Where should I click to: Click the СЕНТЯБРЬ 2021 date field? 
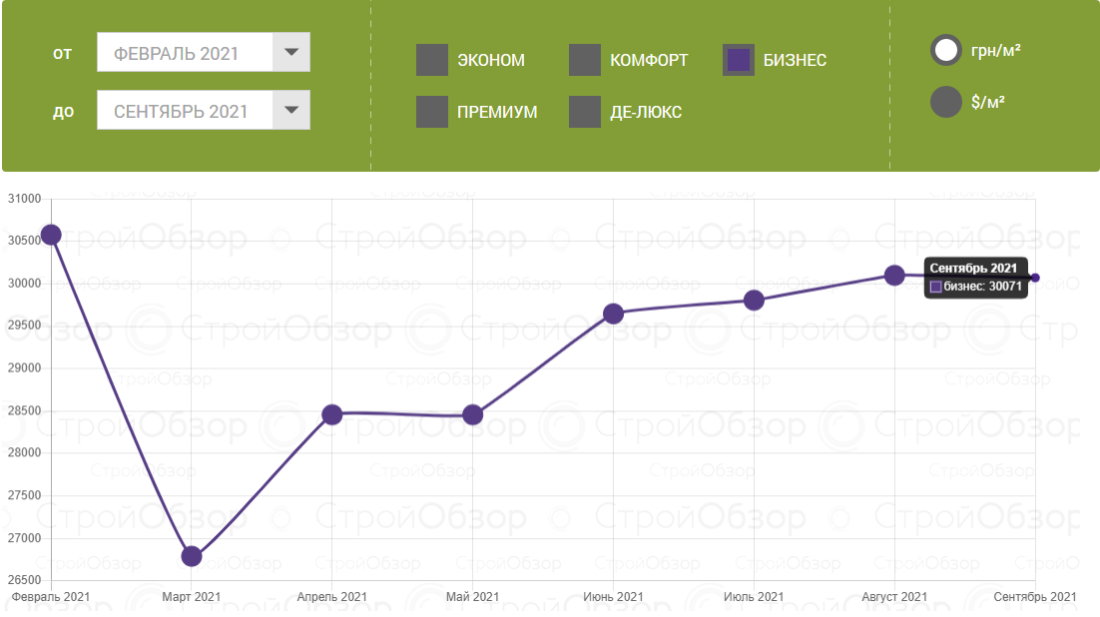pyautogui.click(x=185, y=111)
